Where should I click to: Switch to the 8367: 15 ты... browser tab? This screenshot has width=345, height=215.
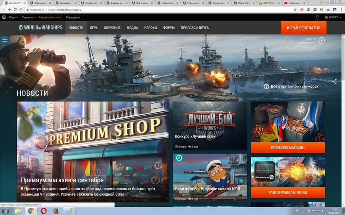pyautogui.click(x=269, y=3)
